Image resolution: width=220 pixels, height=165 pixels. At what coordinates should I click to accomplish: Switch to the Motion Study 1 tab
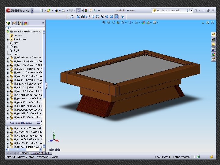pos(40,153)
